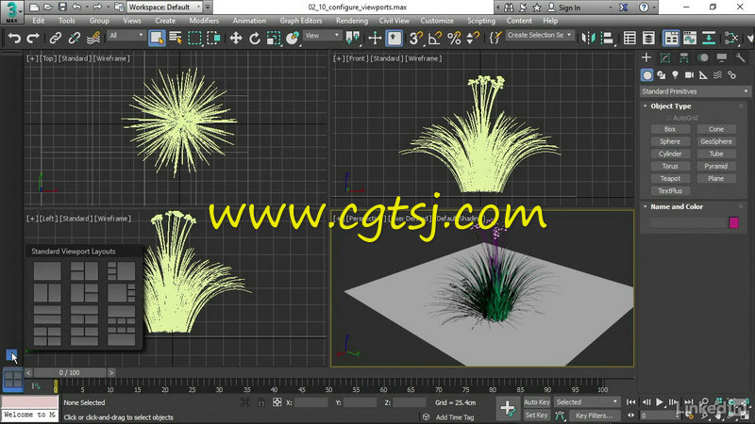Switch to the Utilities panel wrench tab
755x424 pixels.
click(x=740, y=58)
